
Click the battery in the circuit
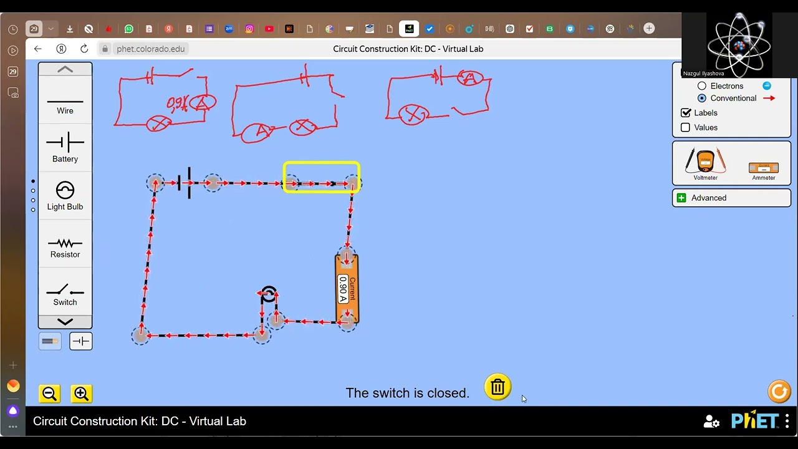(185, 183)
